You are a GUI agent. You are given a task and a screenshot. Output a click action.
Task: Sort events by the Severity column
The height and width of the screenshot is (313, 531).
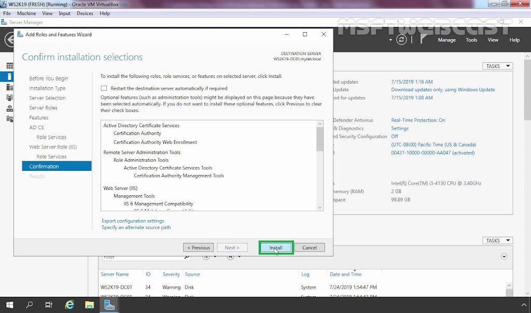[171, 275]
